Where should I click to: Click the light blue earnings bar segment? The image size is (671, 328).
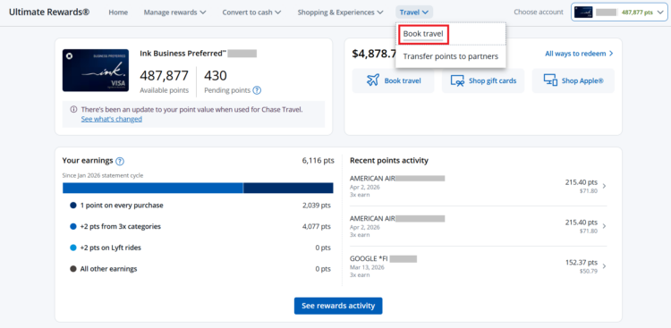coord(153,189)
